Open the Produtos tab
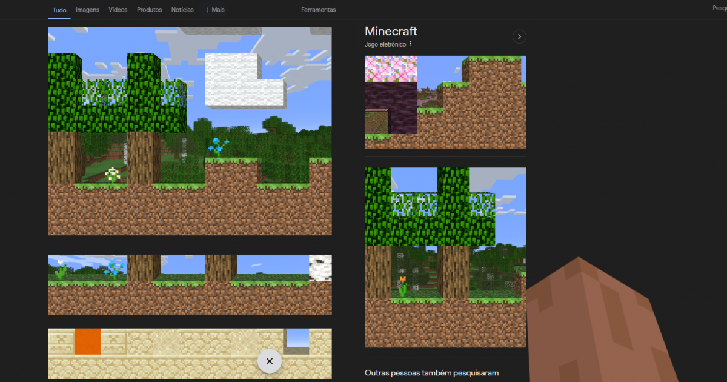727x382 pixels. [x=149, y=10]
